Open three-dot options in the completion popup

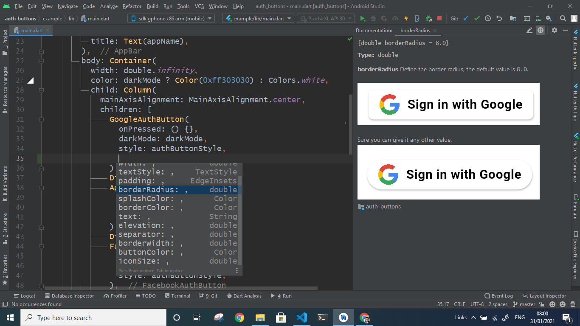[237, 270]
